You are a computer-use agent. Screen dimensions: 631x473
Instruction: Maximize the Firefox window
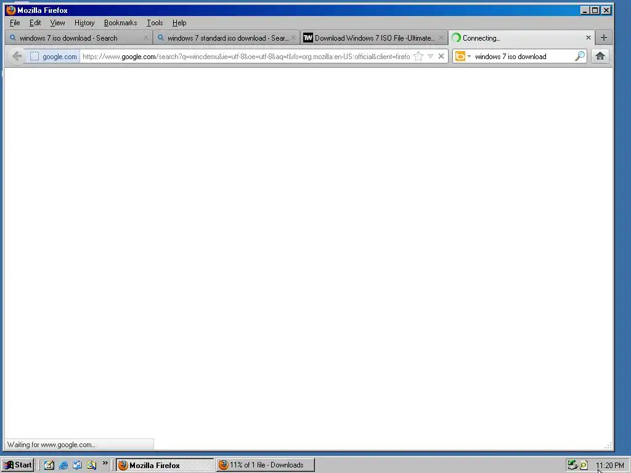pos(595,10)
